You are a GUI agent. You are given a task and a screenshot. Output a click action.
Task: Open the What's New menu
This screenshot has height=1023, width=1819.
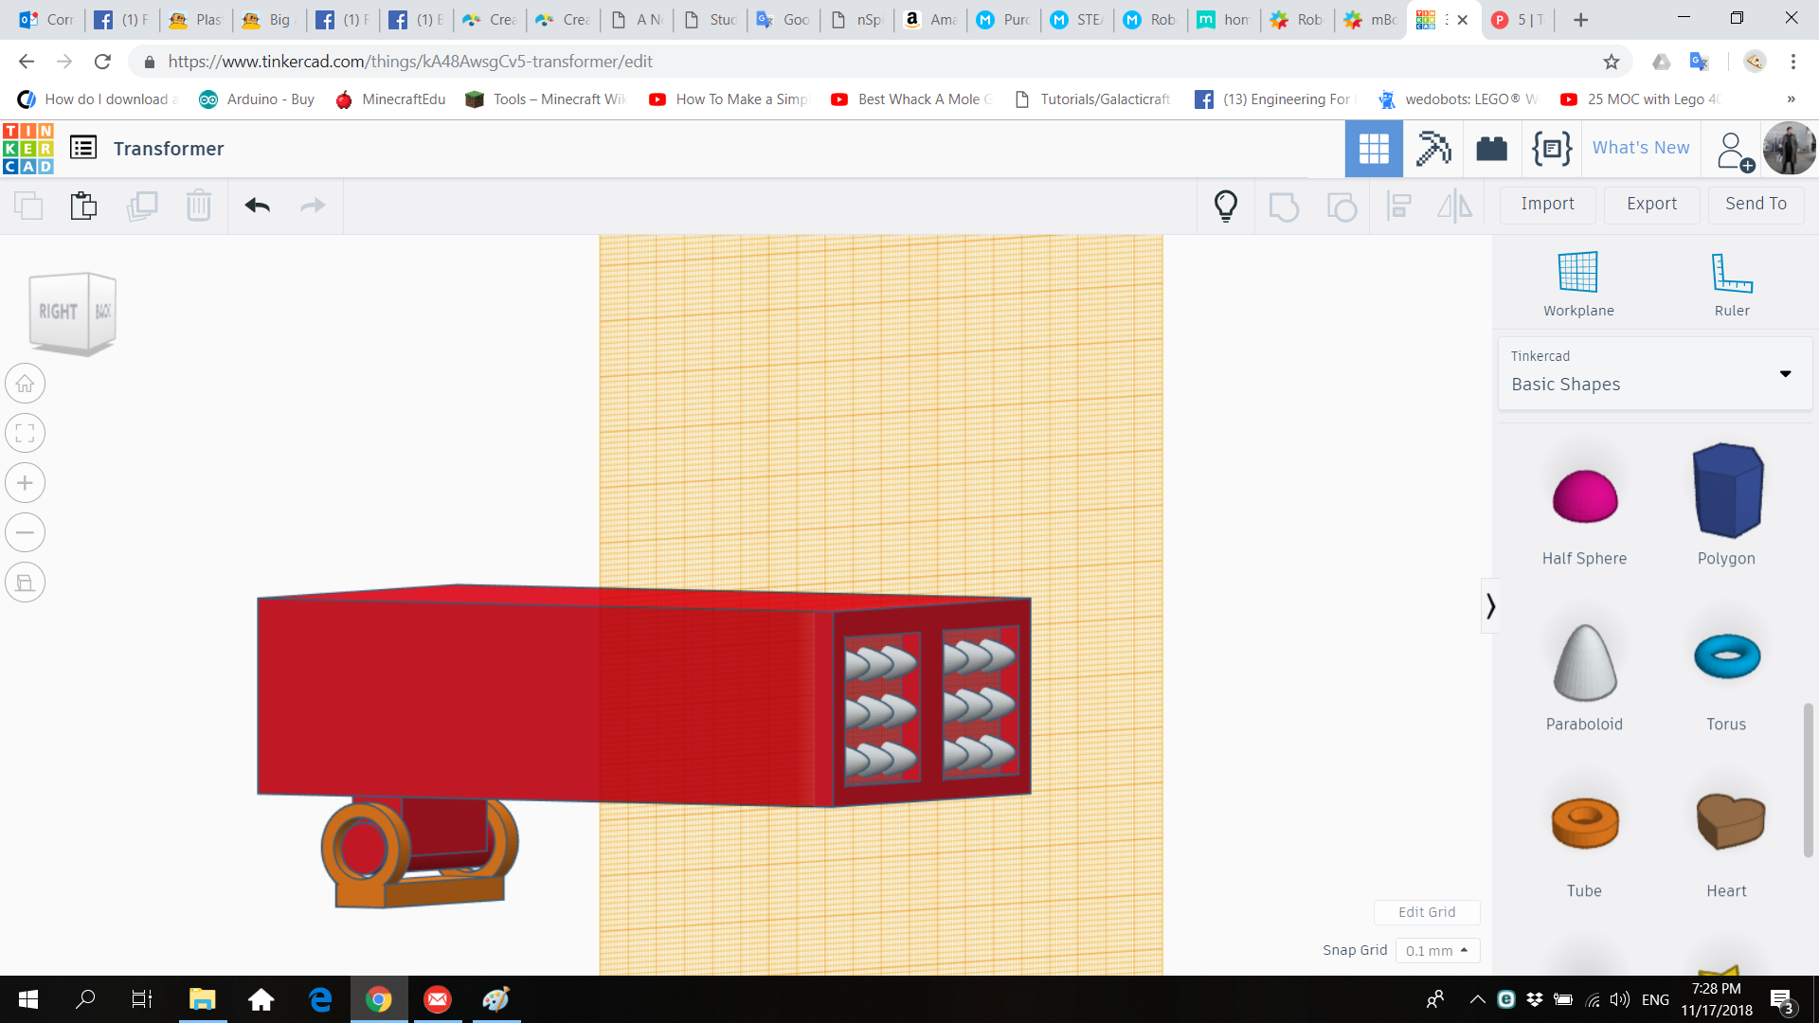tap(1640, 148)
